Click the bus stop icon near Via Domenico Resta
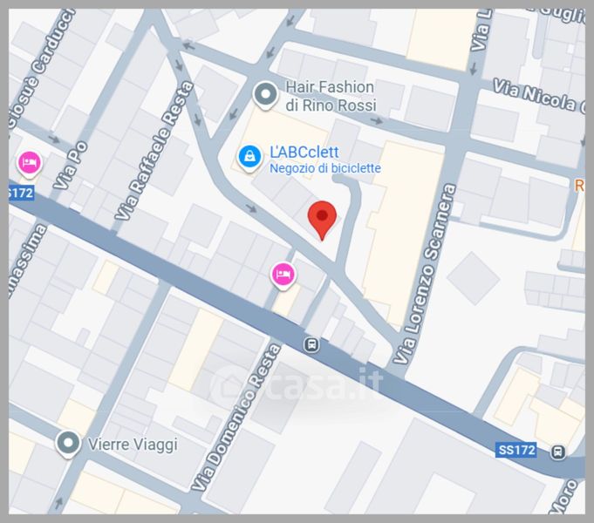The image size is (594, 523). click(311, 344)
